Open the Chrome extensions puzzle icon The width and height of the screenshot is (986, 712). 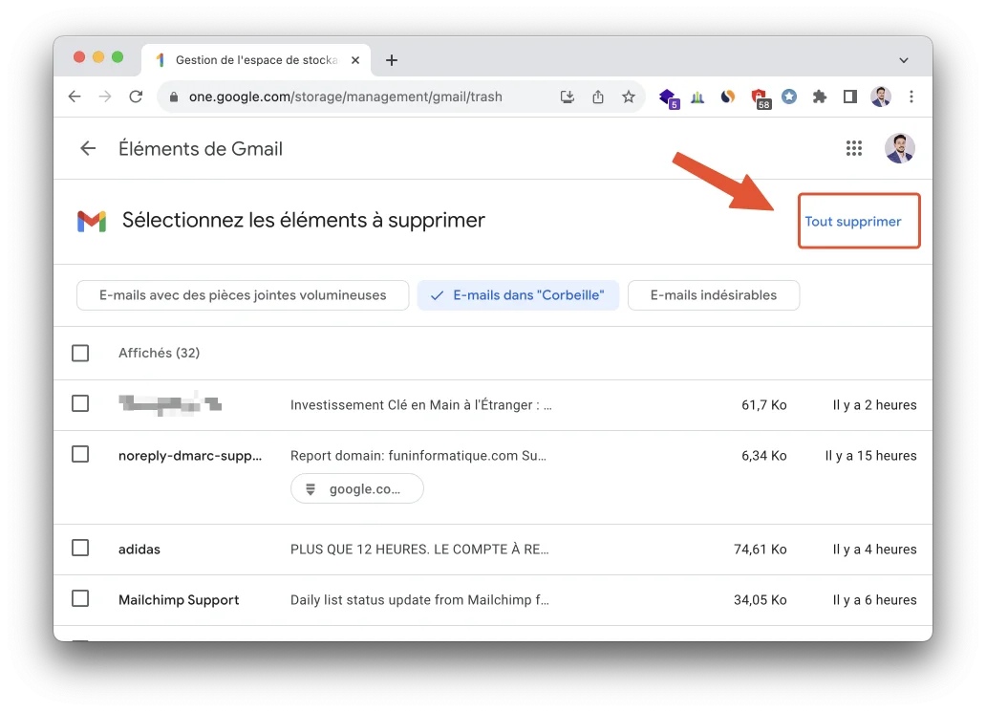[819, 97]
